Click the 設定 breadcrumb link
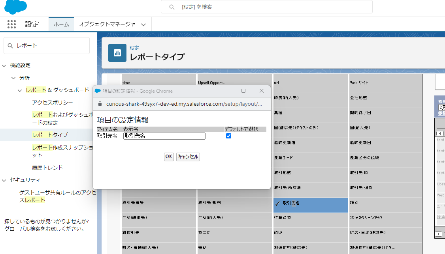 134,48
